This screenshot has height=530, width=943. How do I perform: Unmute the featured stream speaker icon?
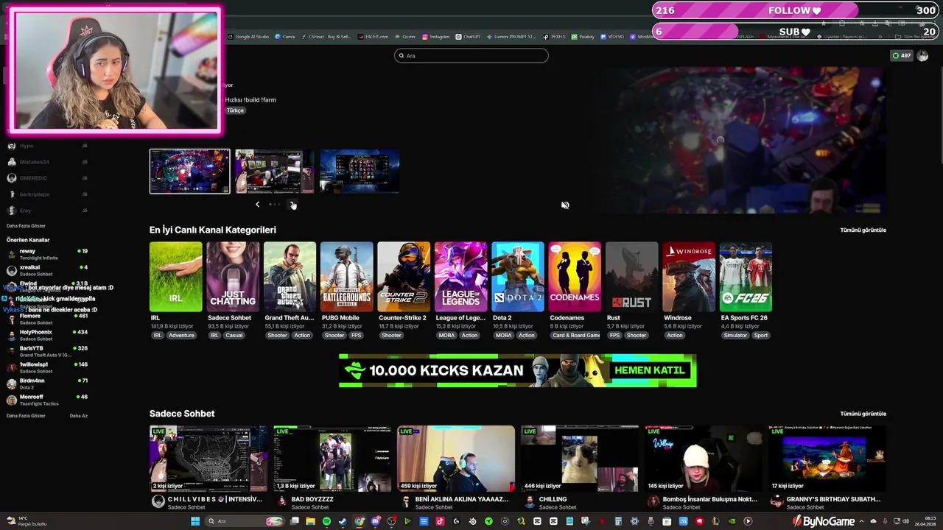click(x=565, y=205)
